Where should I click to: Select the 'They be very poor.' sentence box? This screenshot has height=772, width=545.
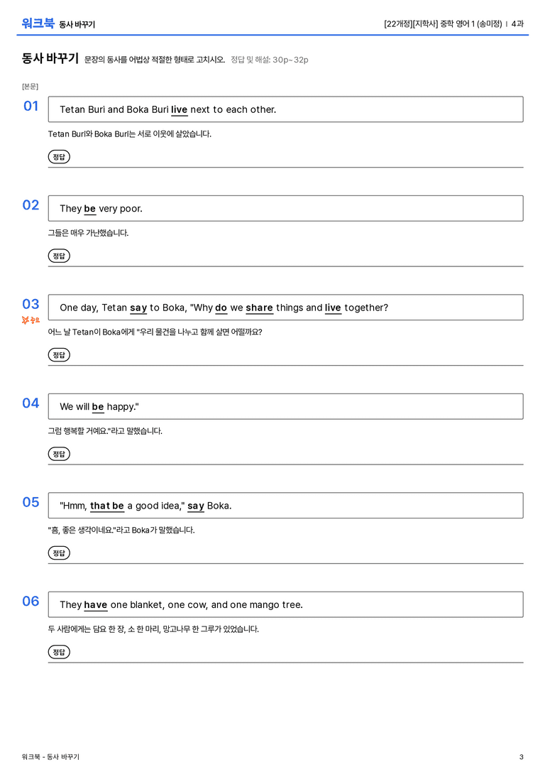pyautogui.click(x=286, y=208)
